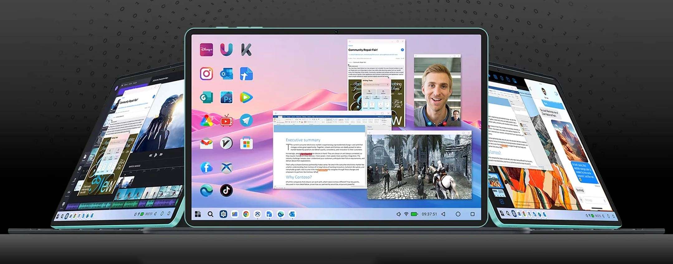Play the video on the left tablet editor
The height and width of the screenshot is (264, 673).
pyautogui.click(x=155, y=155)
